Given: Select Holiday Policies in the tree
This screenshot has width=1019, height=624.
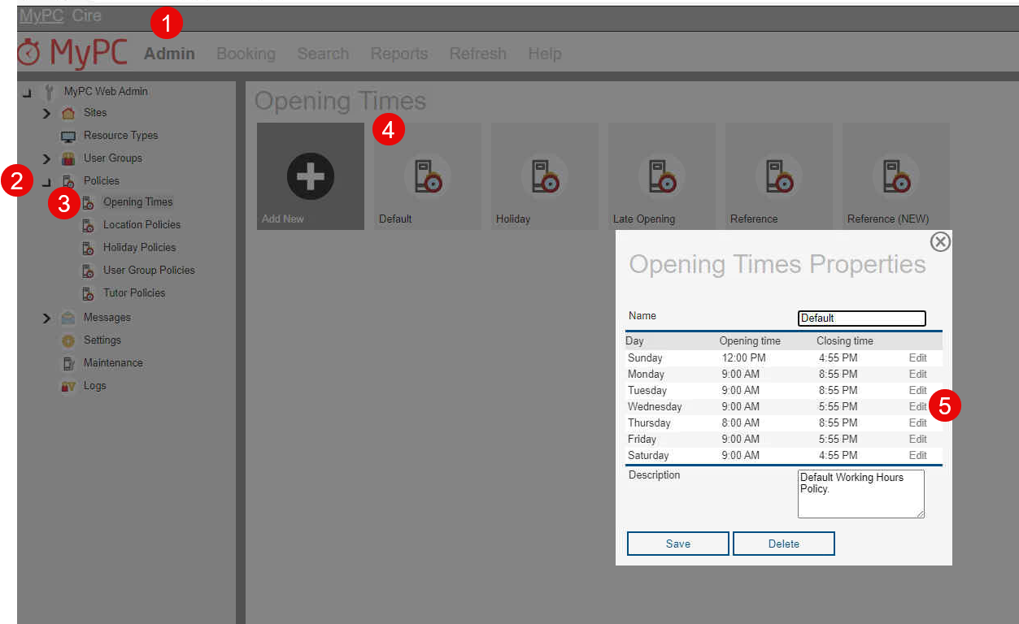Looking at the screenshot, I should point(139,247).
